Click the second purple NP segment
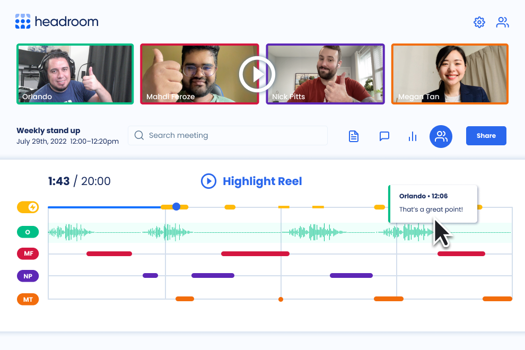 point(213,276)
